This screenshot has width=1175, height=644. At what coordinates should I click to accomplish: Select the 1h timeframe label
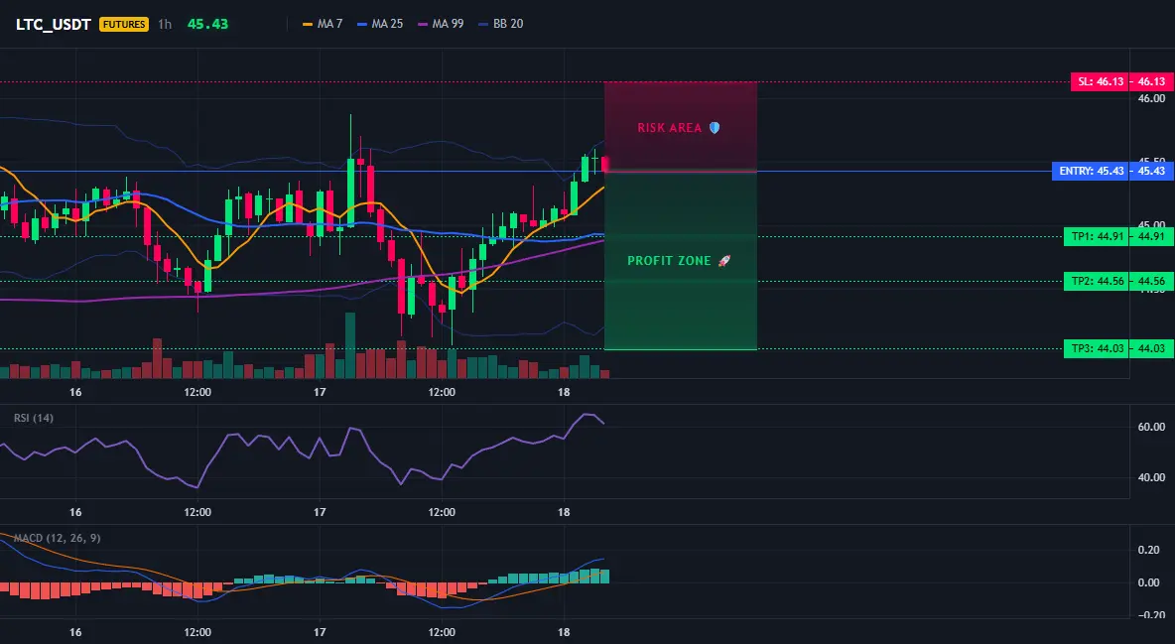(165, 24)
